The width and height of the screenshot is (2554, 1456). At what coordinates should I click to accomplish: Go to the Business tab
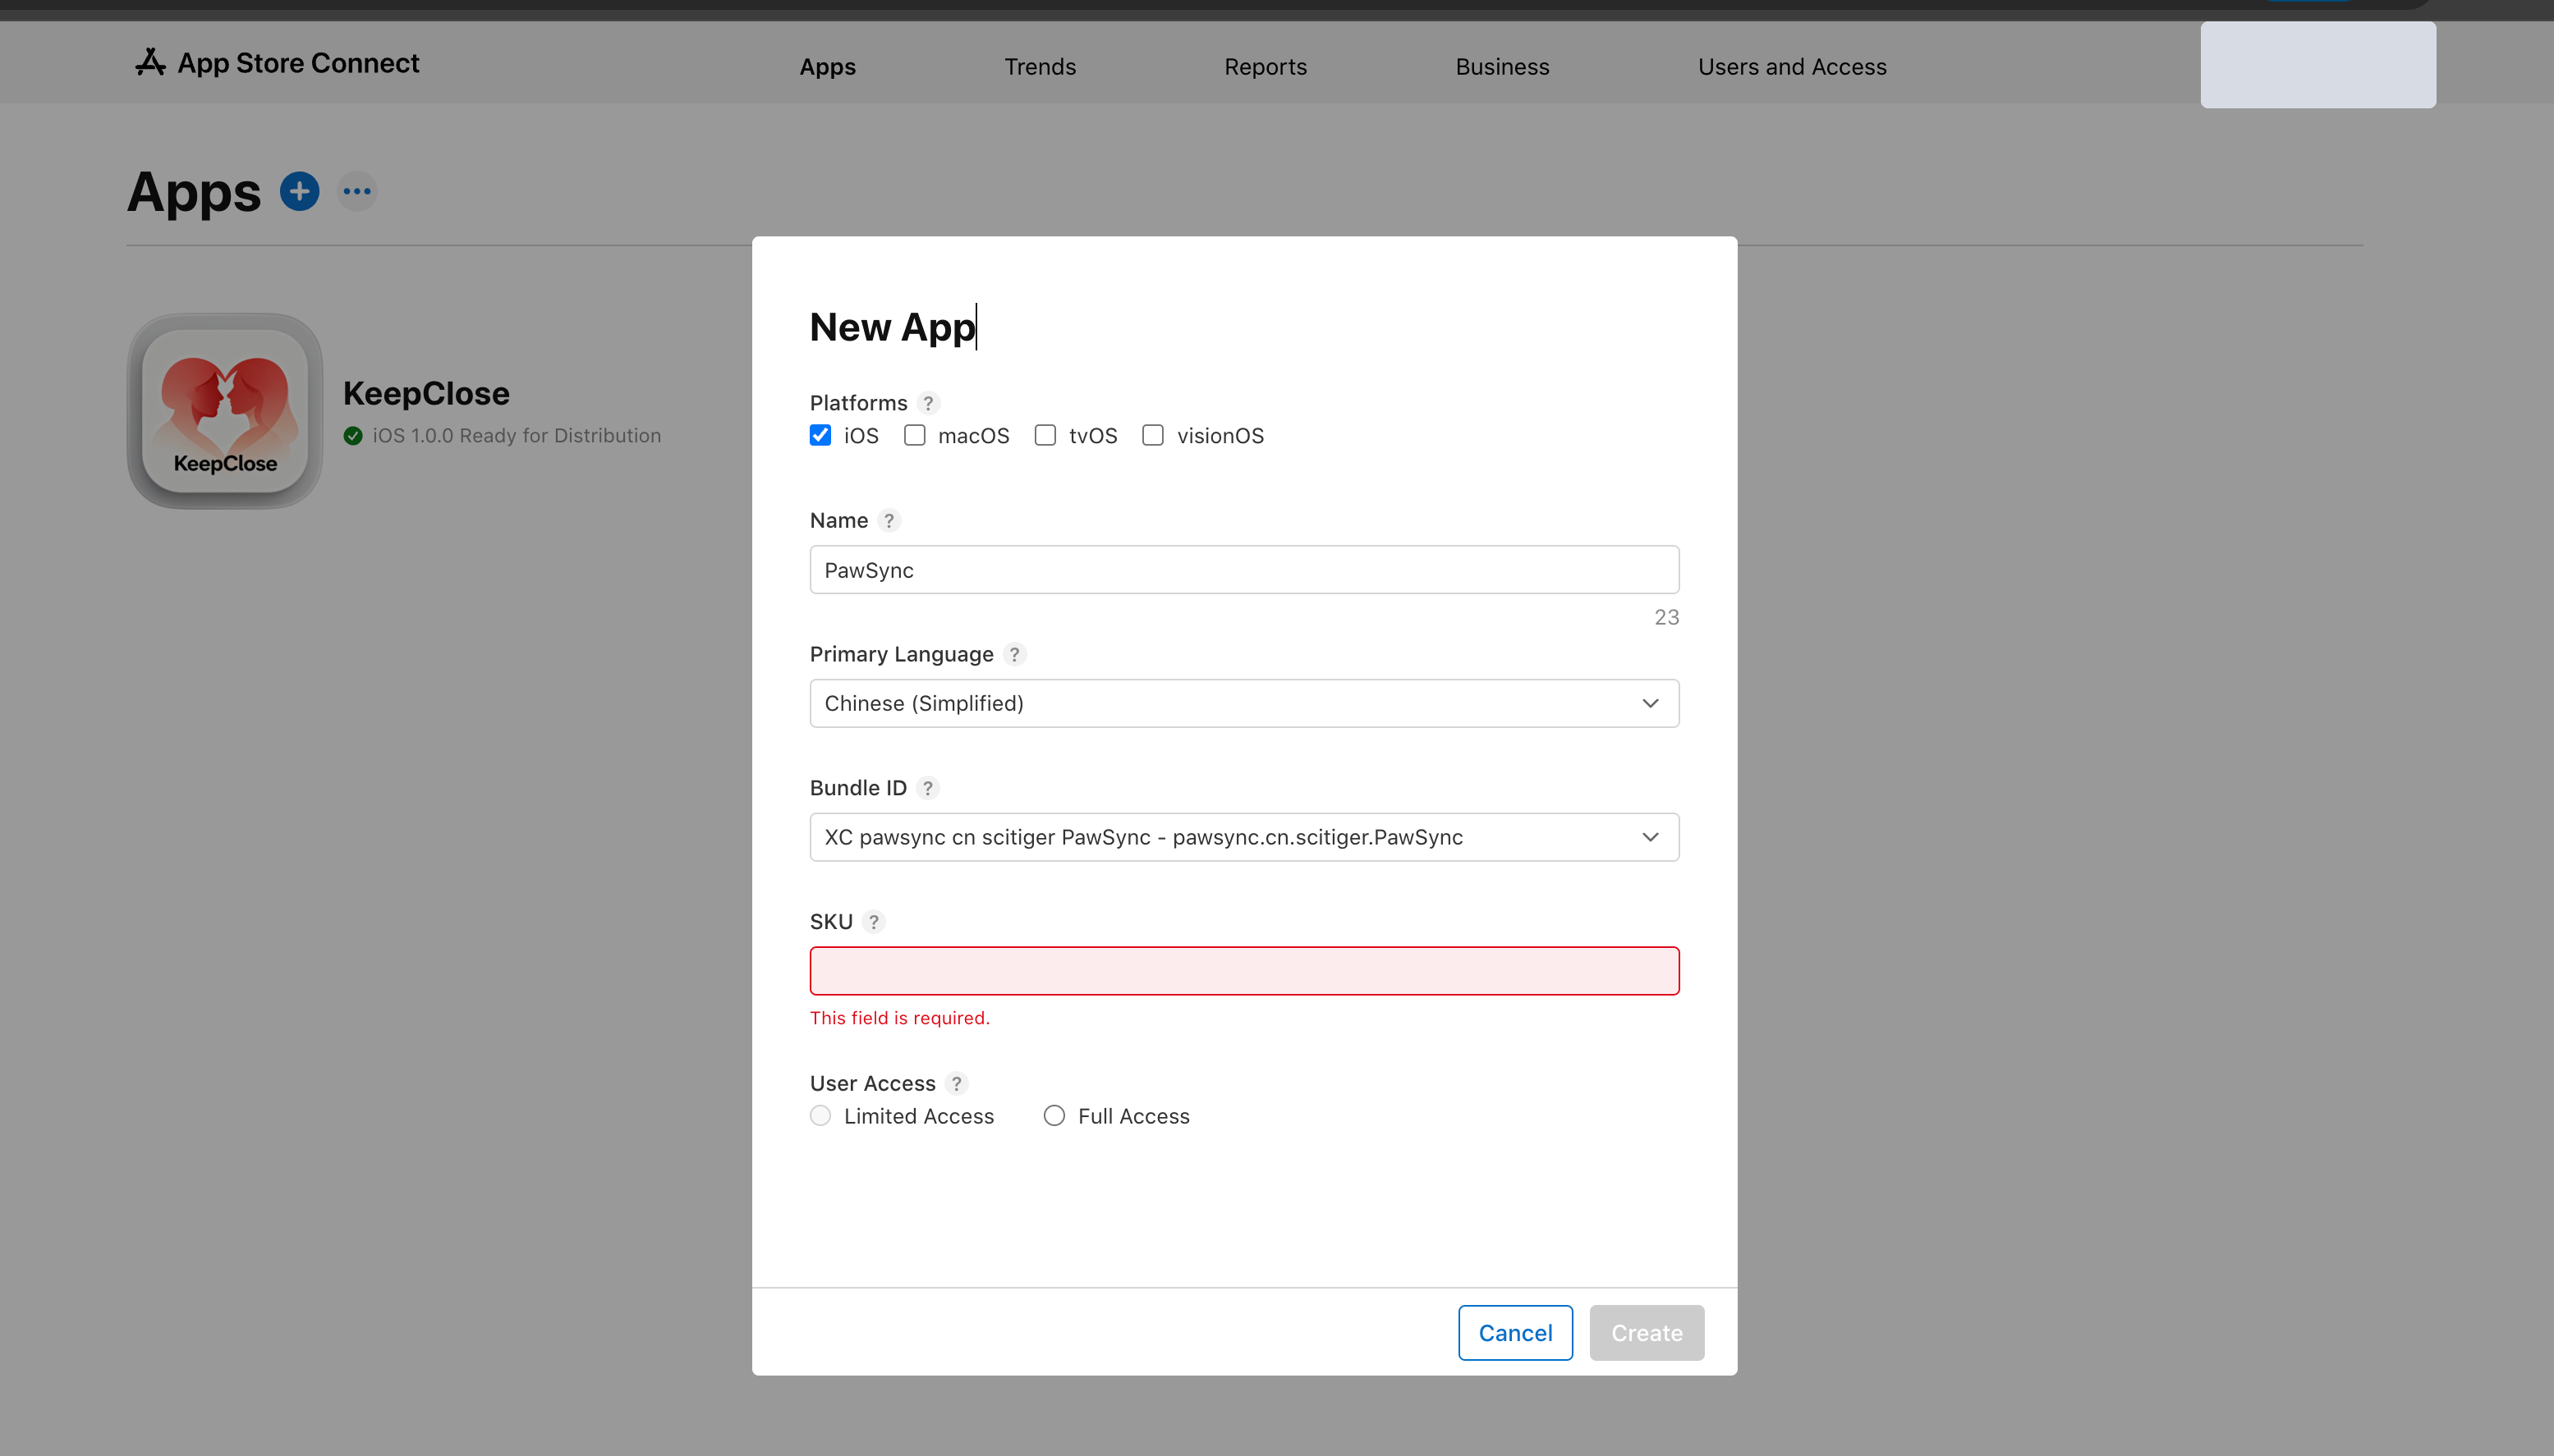(1503, 67)
